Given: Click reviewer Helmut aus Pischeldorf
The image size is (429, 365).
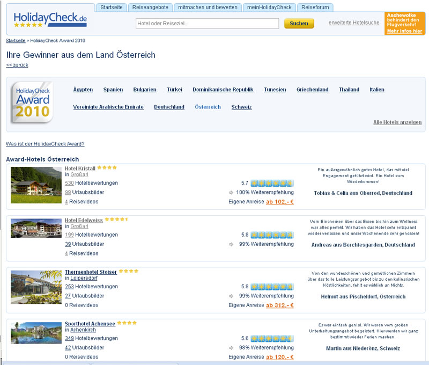Looking at the screenshot, I should 363,296.
